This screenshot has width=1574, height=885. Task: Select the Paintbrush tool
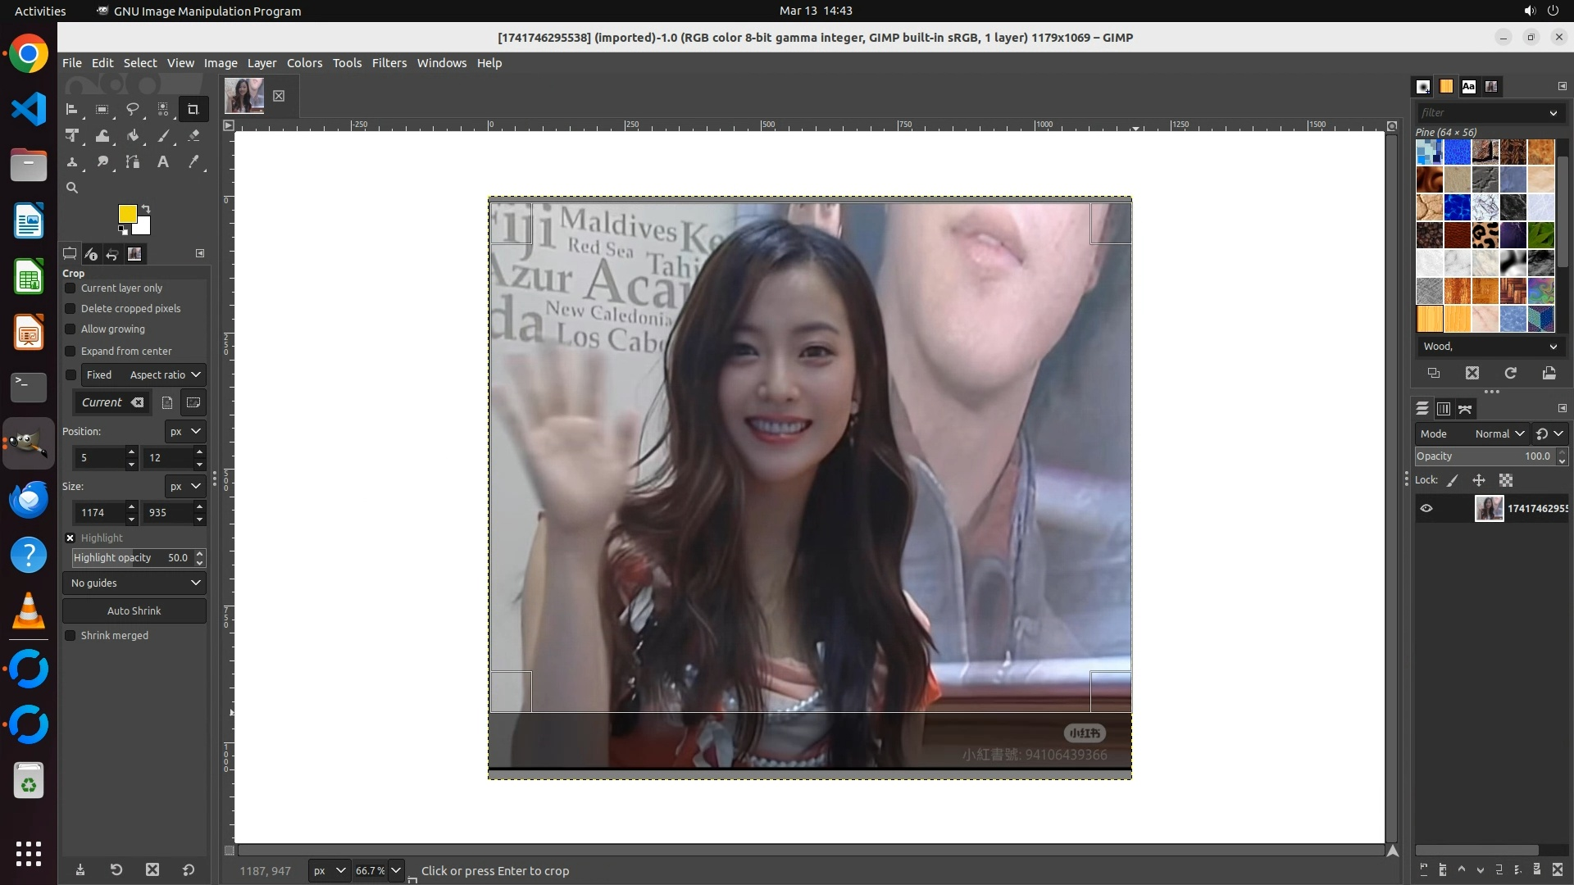(x=163, y=136)
